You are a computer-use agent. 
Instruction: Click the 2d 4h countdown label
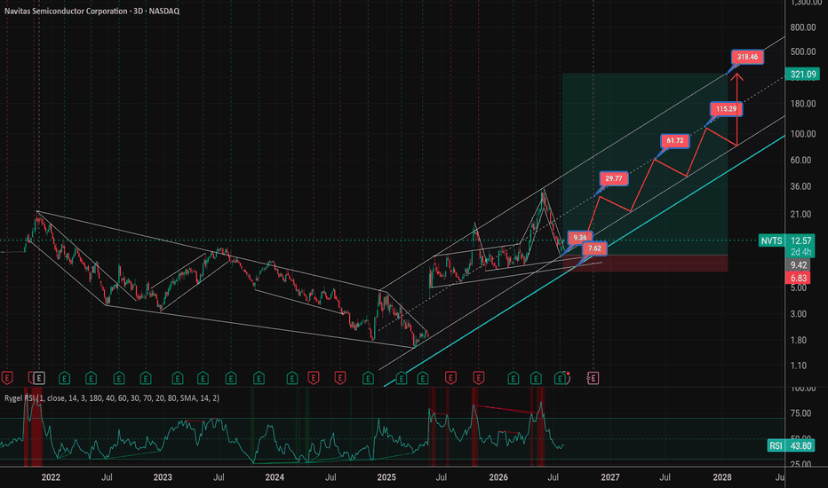pos(800,252)
